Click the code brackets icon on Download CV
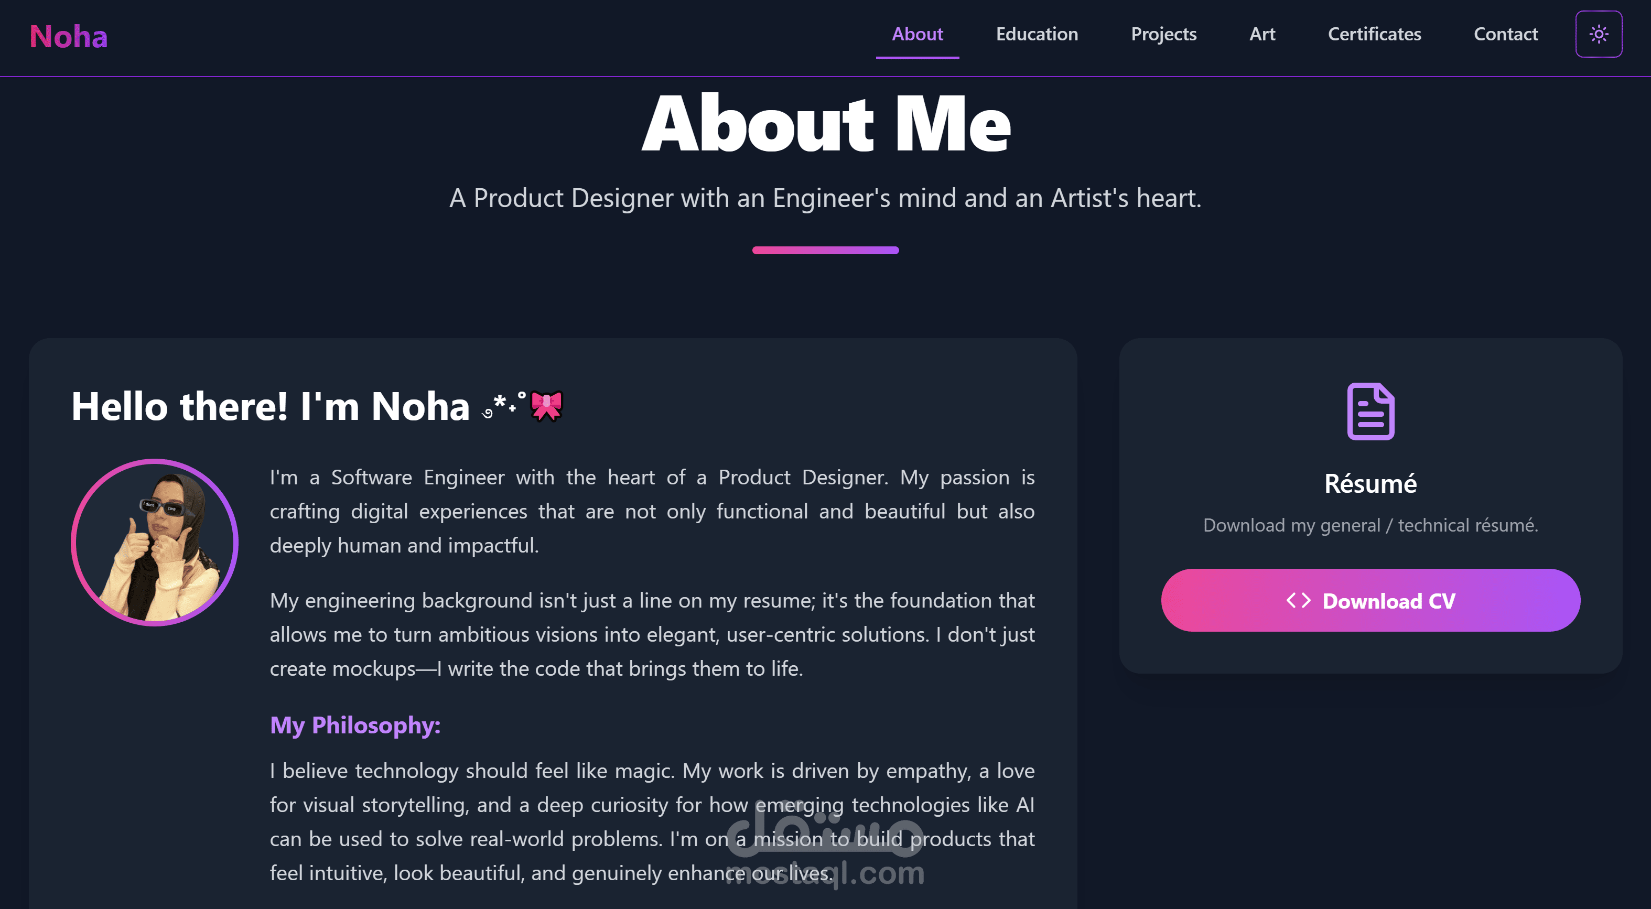The height and width of the screenshot is (909, 1651). point(1298,601)
